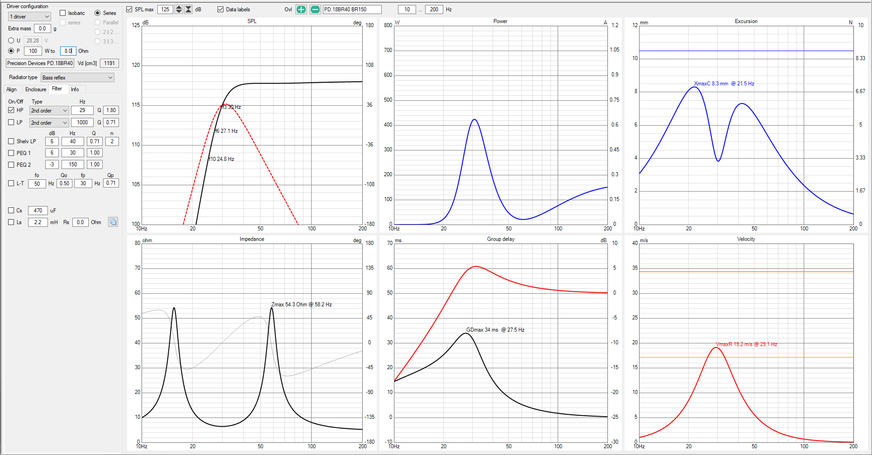Click the L-T fp 30 Hz field

[83, 183]
